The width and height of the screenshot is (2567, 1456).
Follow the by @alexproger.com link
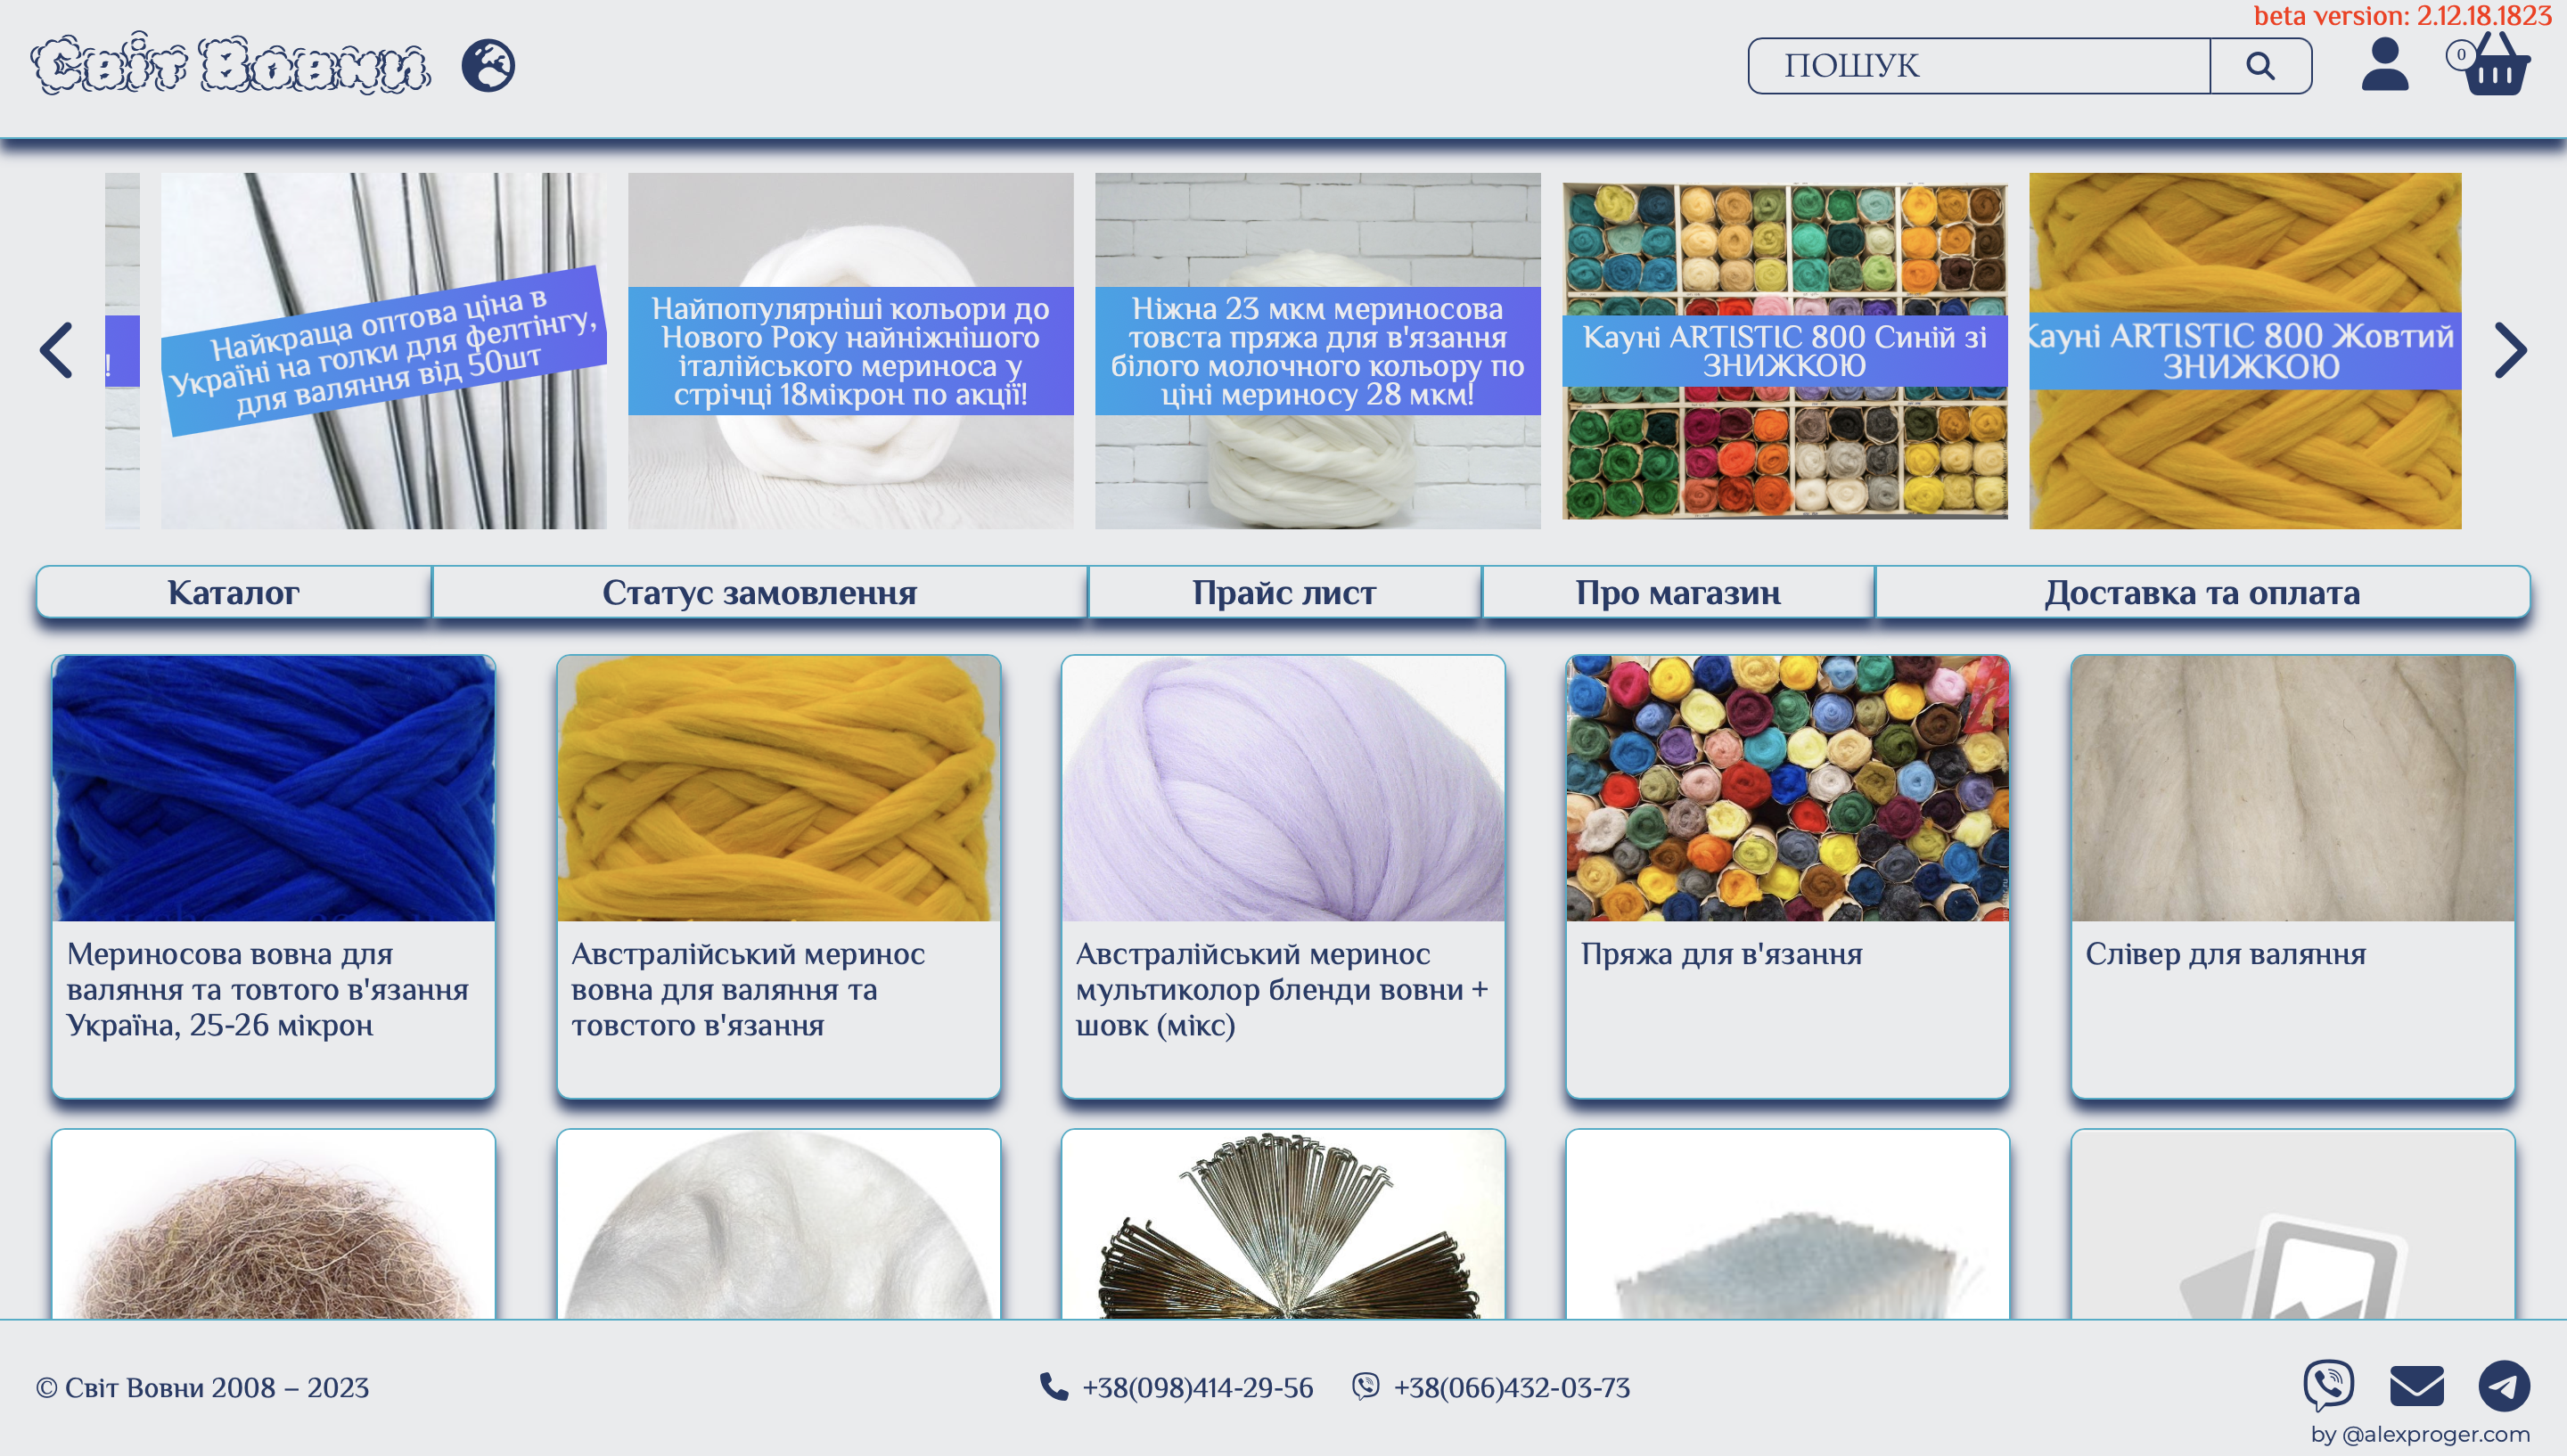click(x=2421, y=1434)
